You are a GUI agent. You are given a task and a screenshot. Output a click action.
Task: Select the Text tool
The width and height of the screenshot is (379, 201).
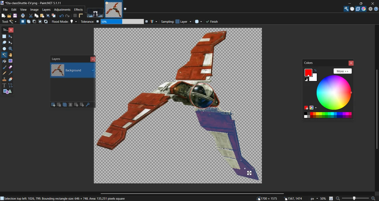(4, 85)
